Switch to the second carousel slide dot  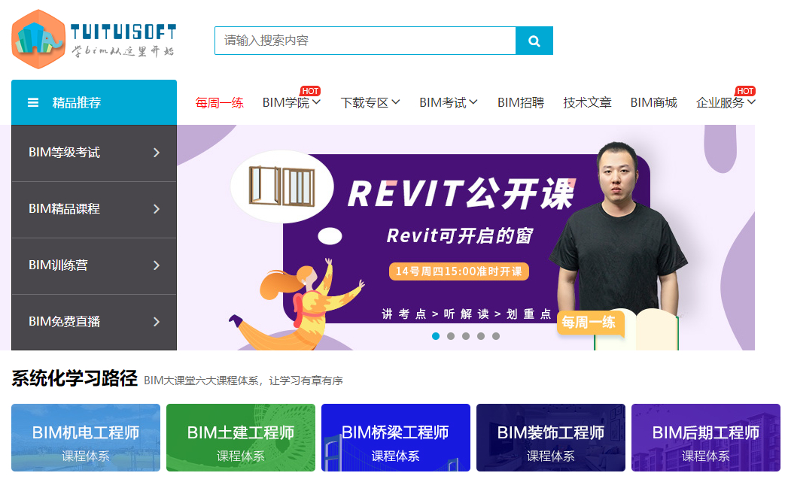point(451,336)
